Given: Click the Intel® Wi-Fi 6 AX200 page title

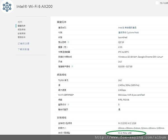Looking at the screenshot, I should 34,6.
